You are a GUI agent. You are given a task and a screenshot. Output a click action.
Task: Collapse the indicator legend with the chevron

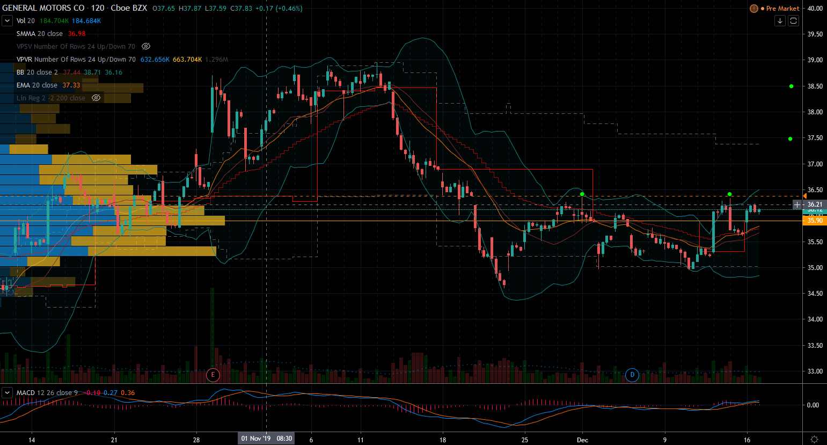(8, 21)
